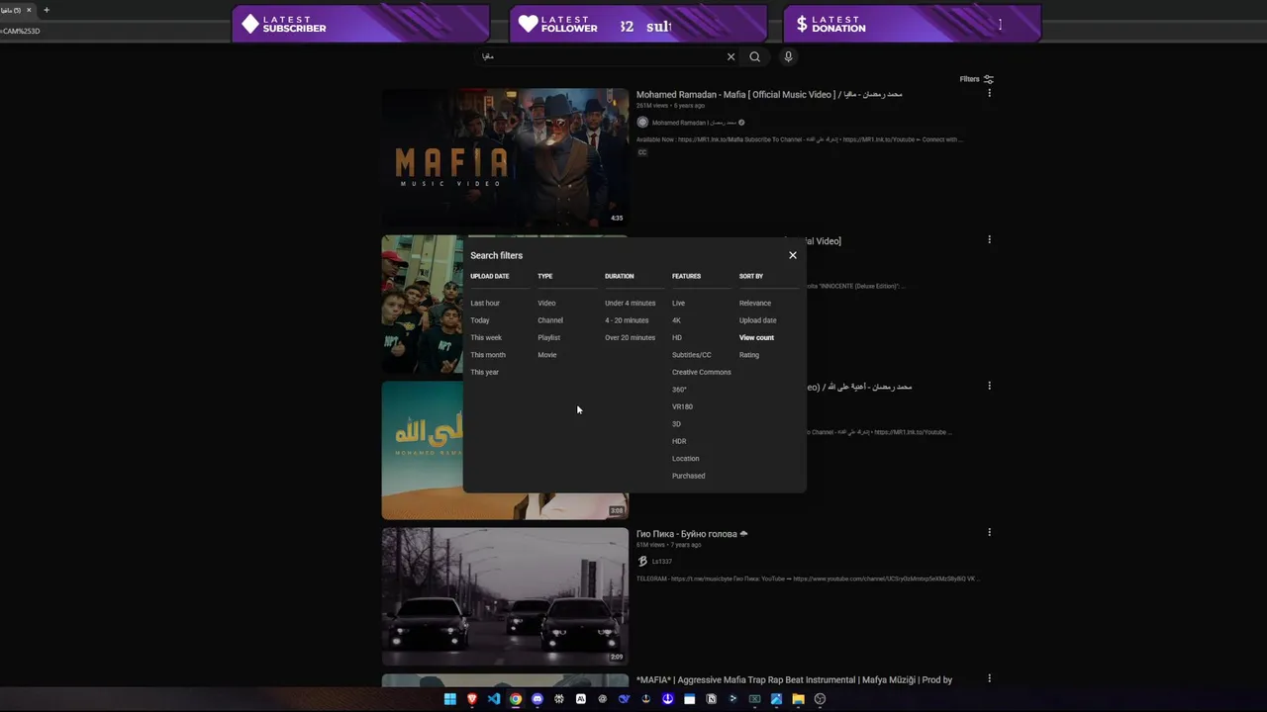This screenshot has width=1267, height=712.
Task: Enable HDR feature filter
Action: (679, 441)
